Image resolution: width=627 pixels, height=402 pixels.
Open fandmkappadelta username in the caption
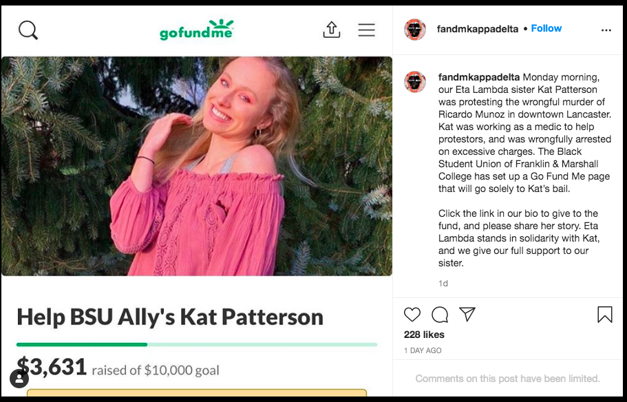[479, 77]
